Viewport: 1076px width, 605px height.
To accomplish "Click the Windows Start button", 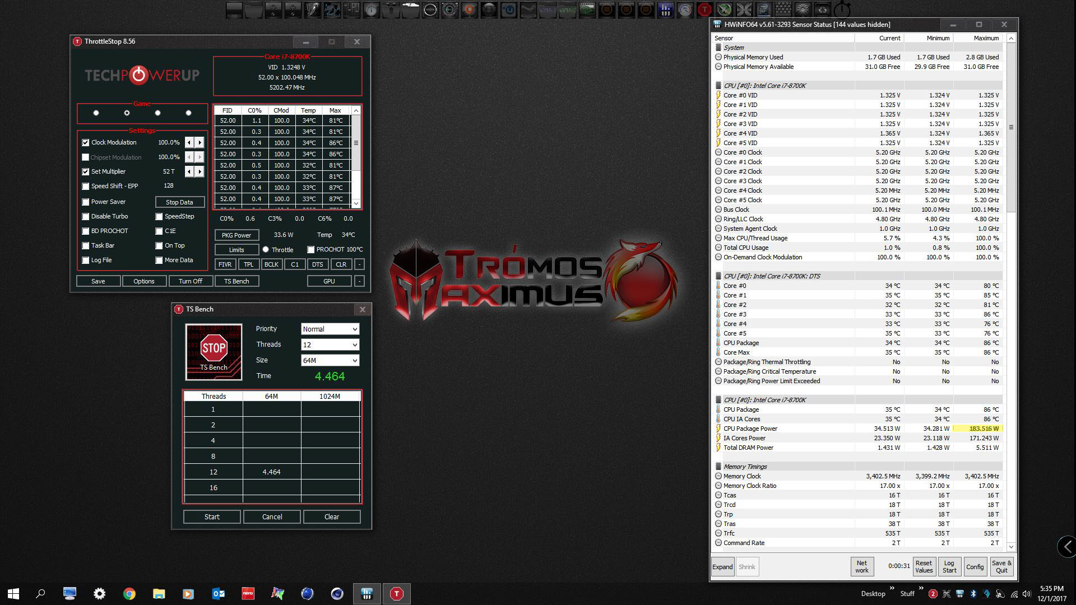I will [x=13, y=594].
